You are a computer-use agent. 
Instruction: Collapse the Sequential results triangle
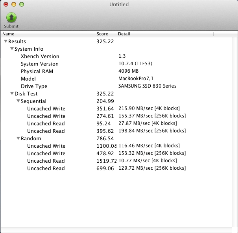(18, 101)
